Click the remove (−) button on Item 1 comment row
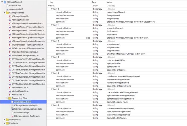This screenshot has width=187, height=126. coord(89,38)
